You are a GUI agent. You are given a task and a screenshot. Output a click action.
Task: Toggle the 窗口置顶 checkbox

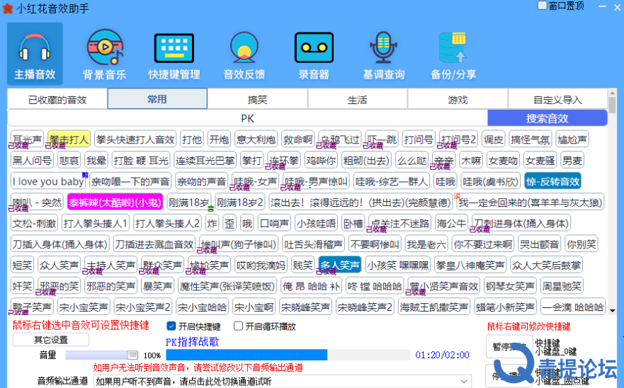[x=543, y=6]
